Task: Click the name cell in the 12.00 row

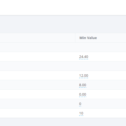Action: tap(37, 75)
